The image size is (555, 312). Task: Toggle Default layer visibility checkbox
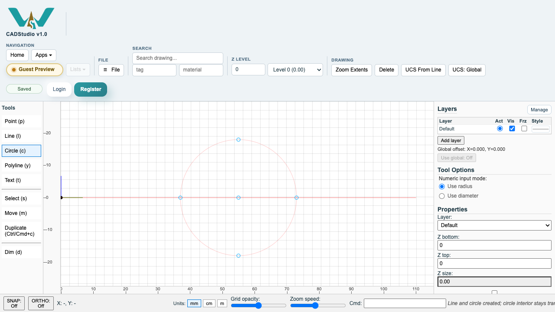click(x=512, y=129)
